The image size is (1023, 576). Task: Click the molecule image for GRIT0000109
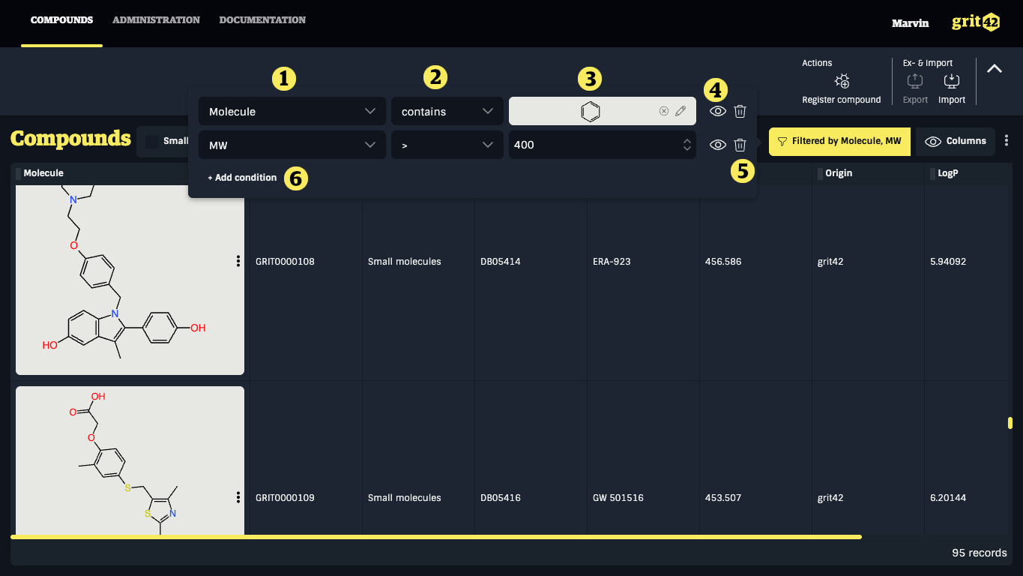(130, 461)
